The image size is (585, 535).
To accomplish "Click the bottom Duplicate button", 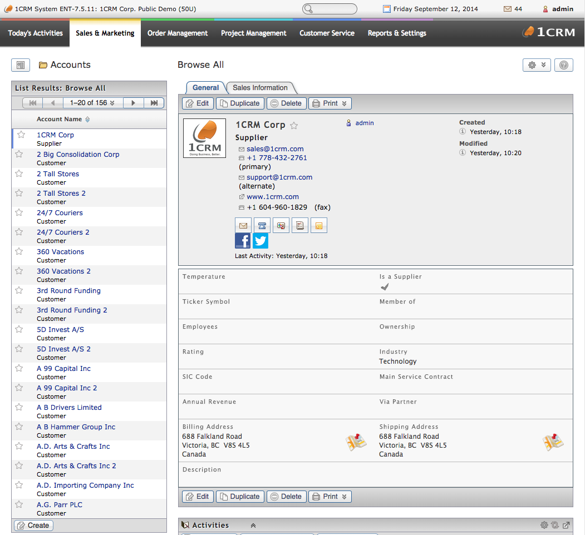I will pos(240,497).
